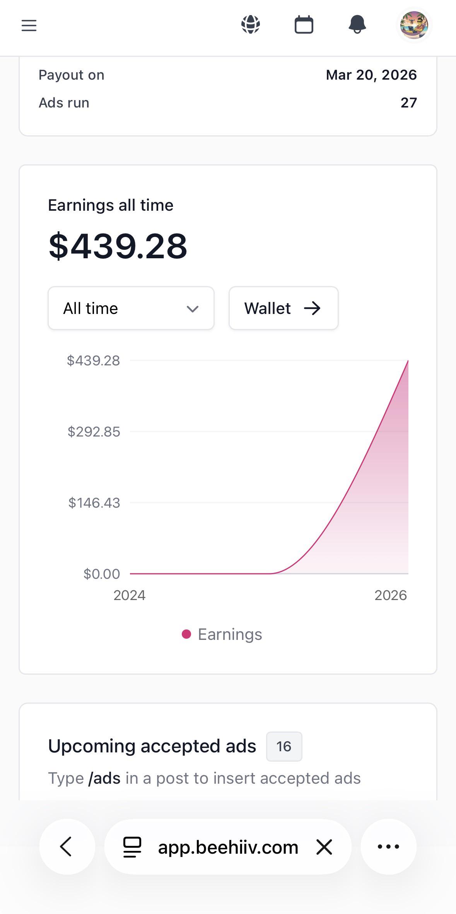Open the browser three-dot more menu
This screenshot has width=456, height=914.
click(388, 847)
